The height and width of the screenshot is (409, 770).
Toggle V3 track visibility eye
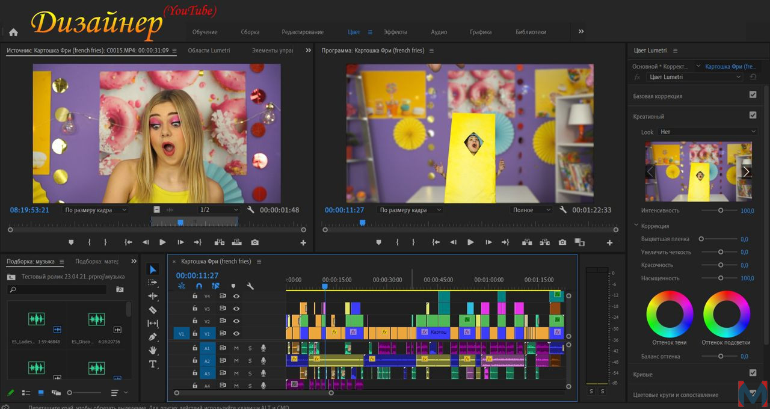tap(236, 309)
